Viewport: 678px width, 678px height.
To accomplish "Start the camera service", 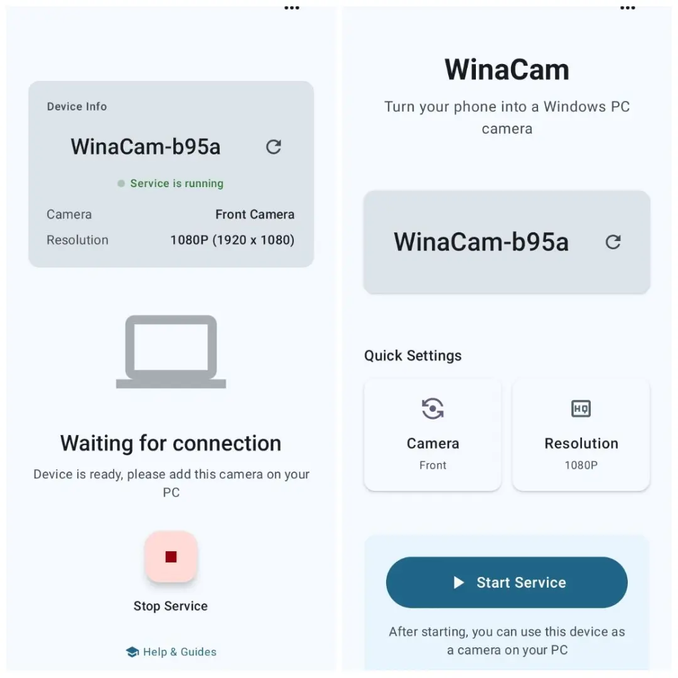I will tap(507, 583).
